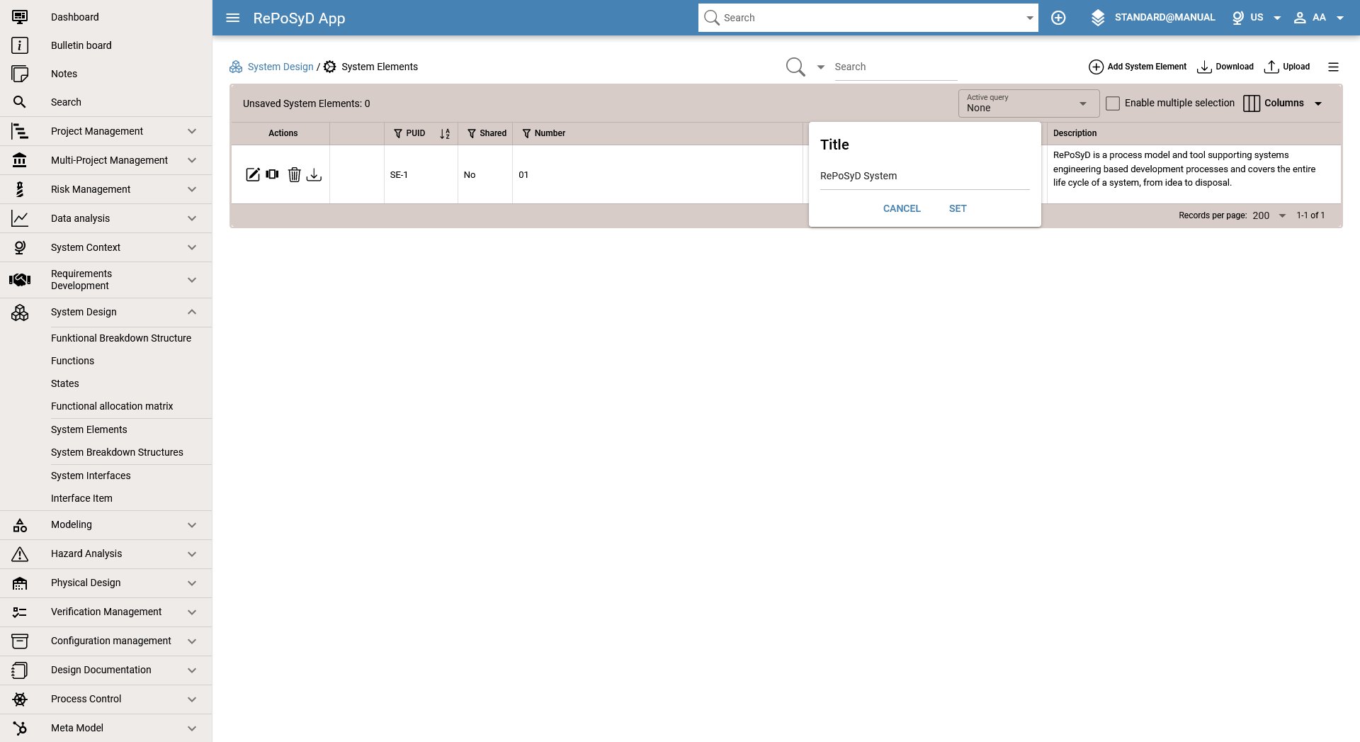The height and width of the screenshot is (742, 1360).
Task: Click the Meta Model icon
Action: click(x=20, y=729)
